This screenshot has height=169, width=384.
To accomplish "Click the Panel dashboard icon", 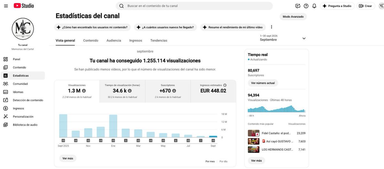I will [5, 59].
